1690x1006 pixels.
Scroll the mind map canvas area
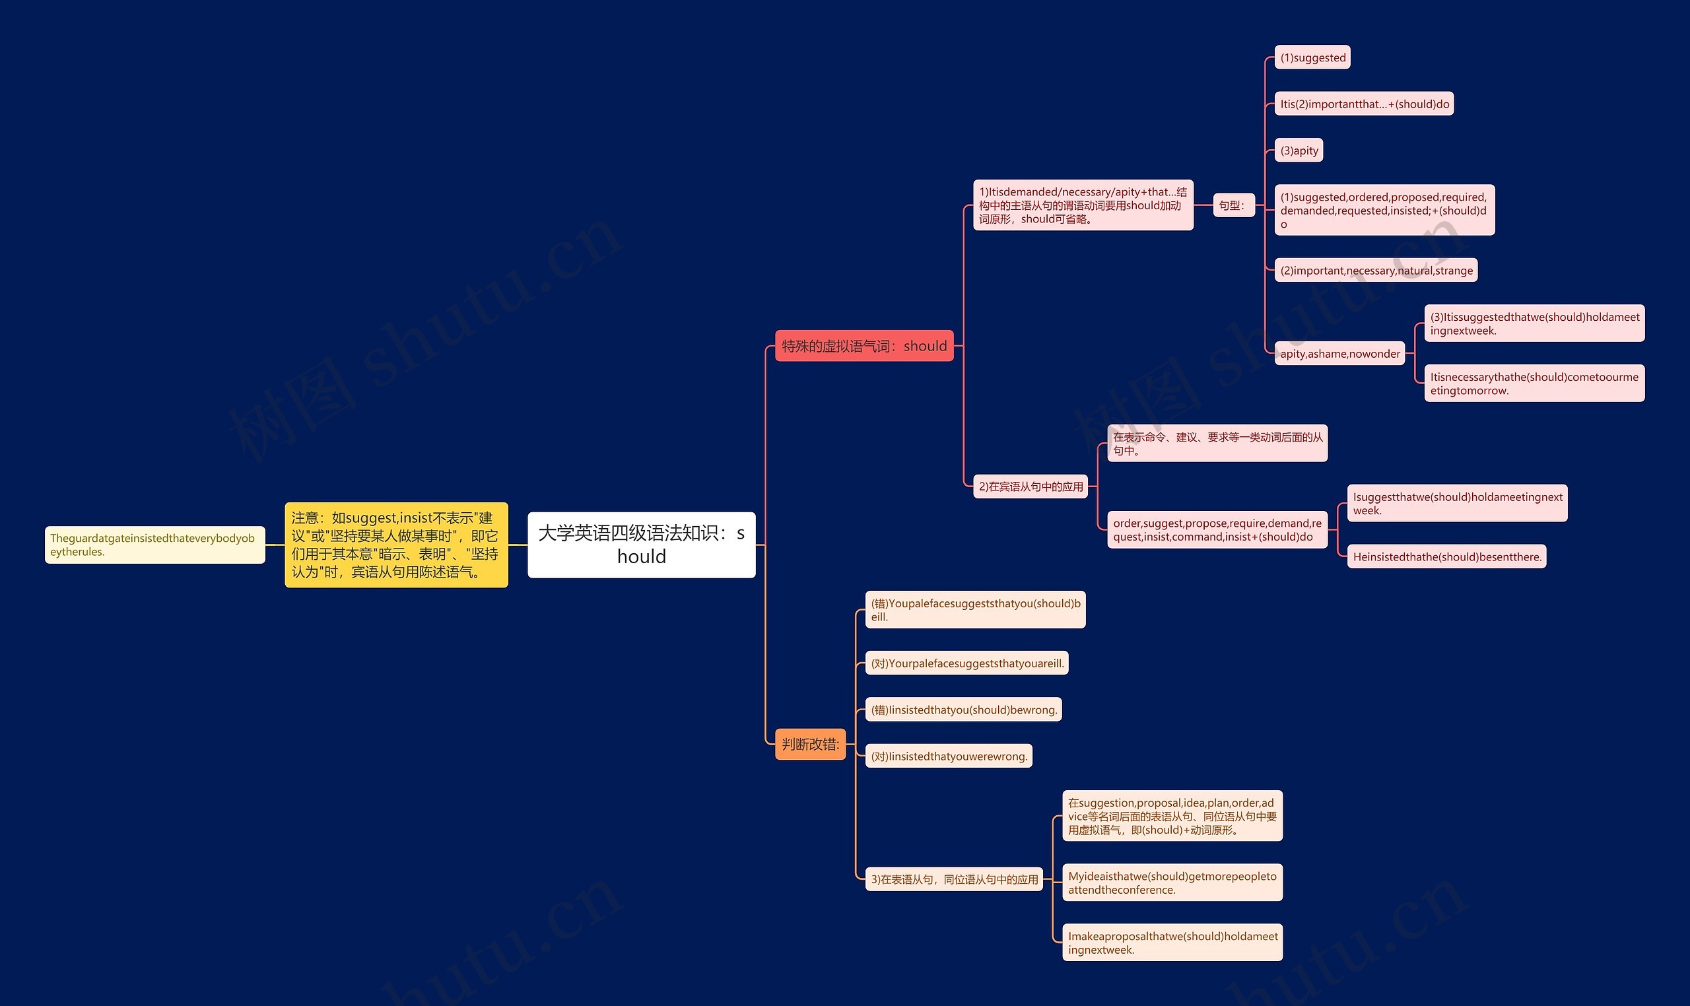coord(844,503)
